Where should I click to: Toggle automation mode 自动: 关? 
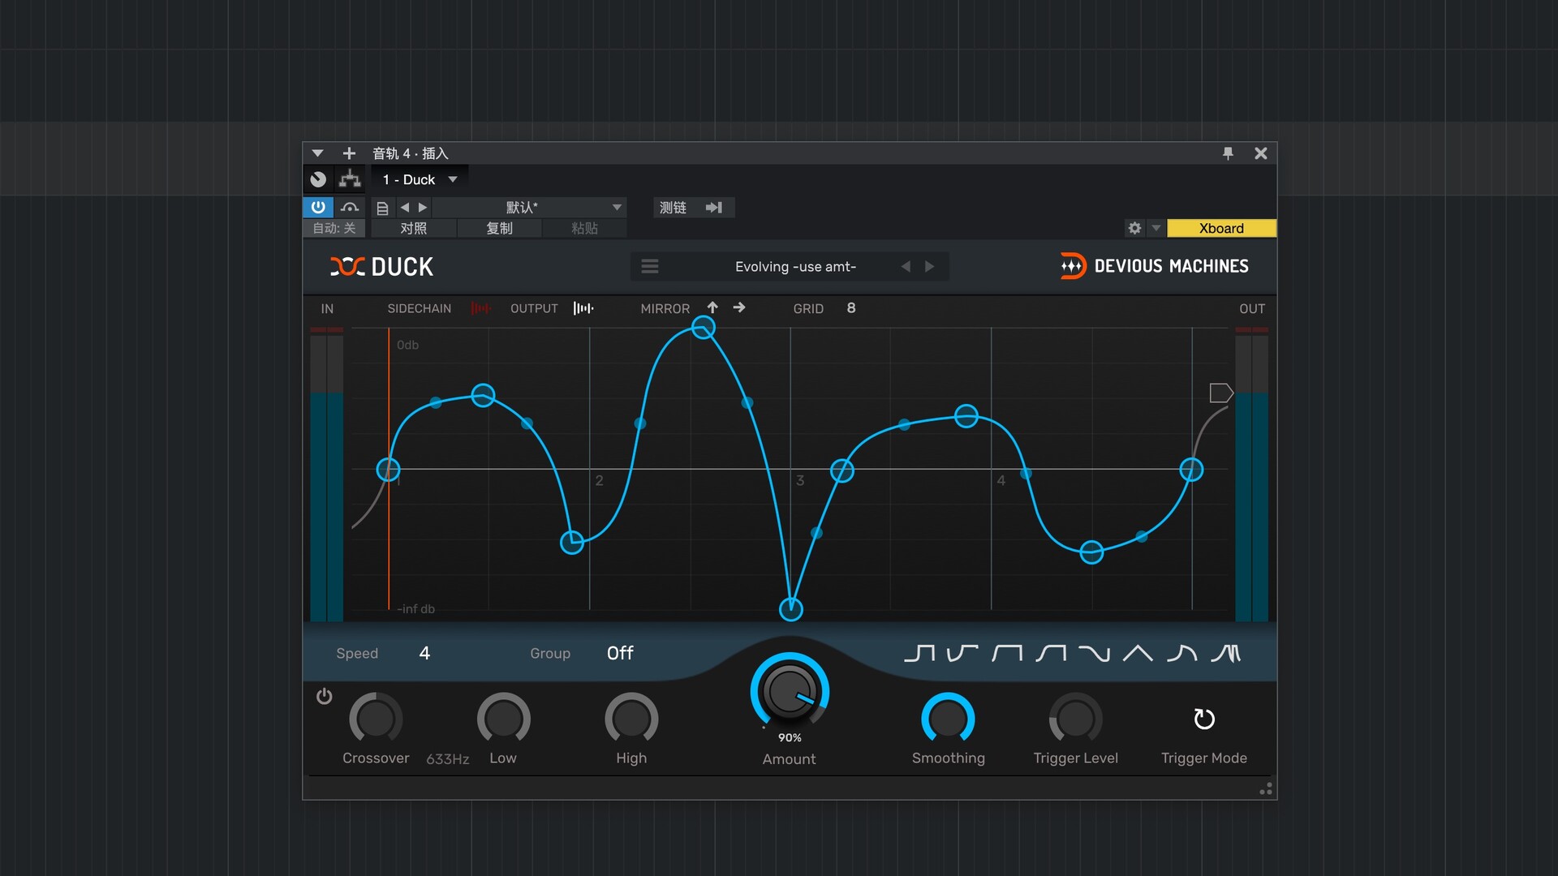(x=334, y=229)
